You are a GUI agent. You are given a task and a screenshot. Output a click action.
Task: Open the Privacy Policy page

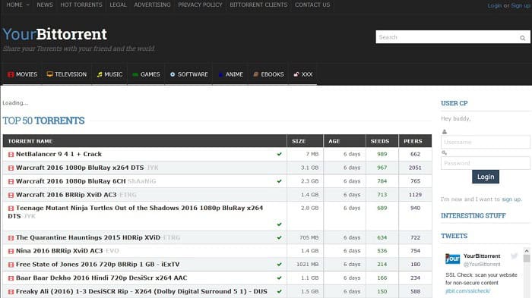pos(200,5)
